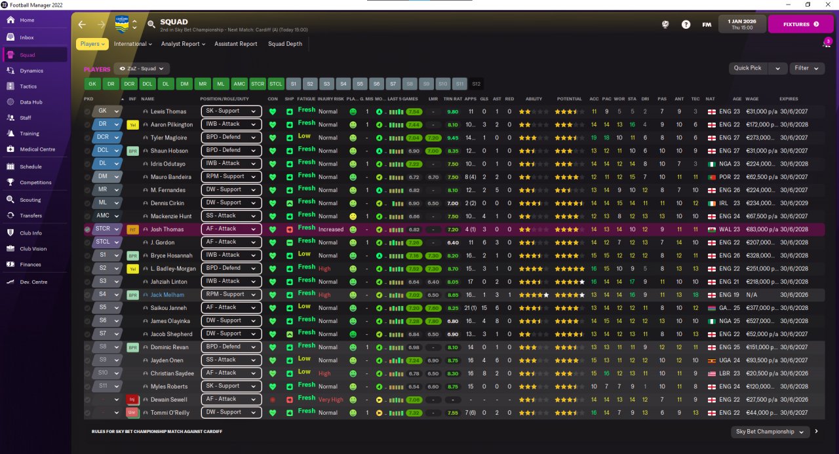Toggle selection circle for Lewis Thomas
Viewport: 839px width, 454px height.
[88, 111]
